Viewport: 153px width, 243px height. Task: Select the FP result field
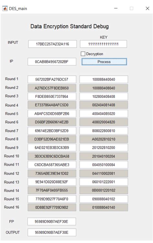[x=52, y=222]
